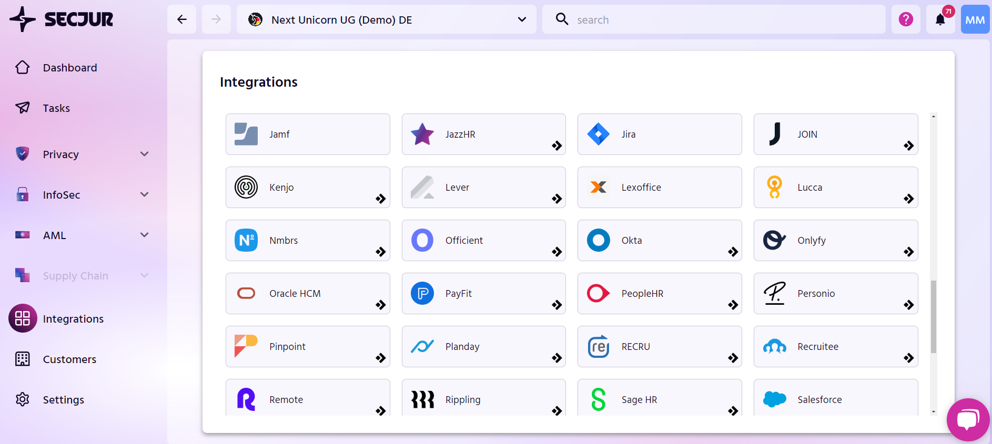Image resolution: width=992 pixels, height=444 pixels.
Task: Click the search magnifier icon
Action: pos(562,19)
